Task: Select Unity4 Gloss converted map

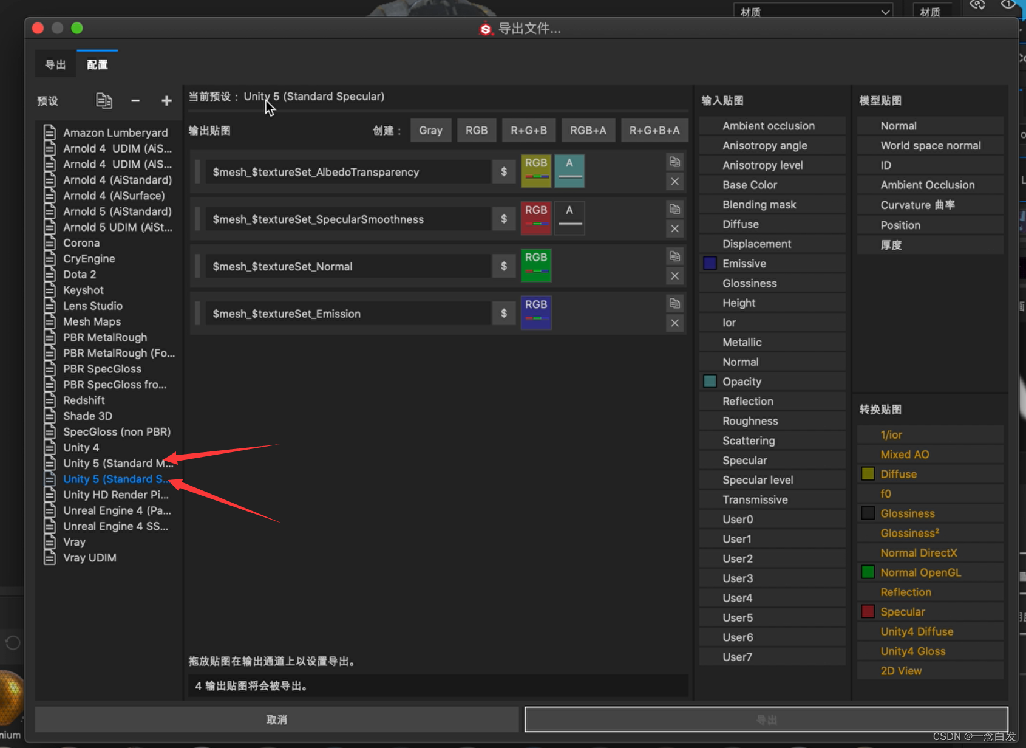Action: coord(930,651)
